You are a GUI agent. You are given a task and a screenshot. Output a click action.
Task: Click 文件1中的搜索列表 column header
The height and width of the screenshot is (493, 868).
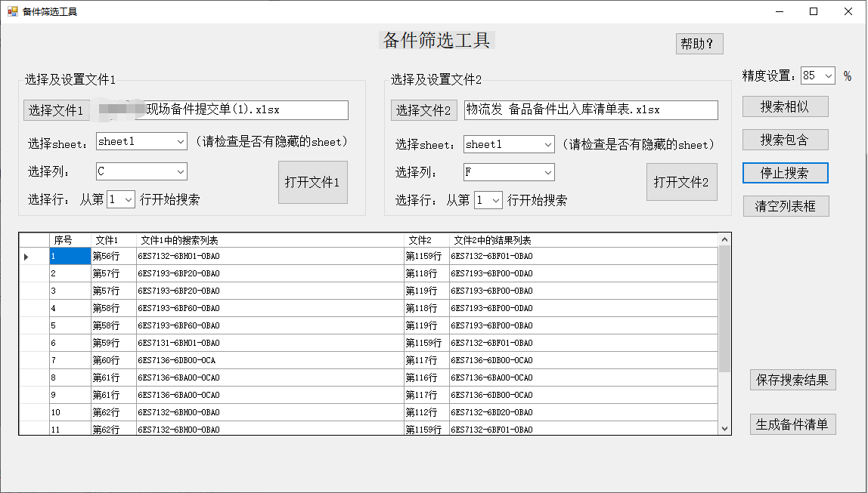[x=270, y=240]
